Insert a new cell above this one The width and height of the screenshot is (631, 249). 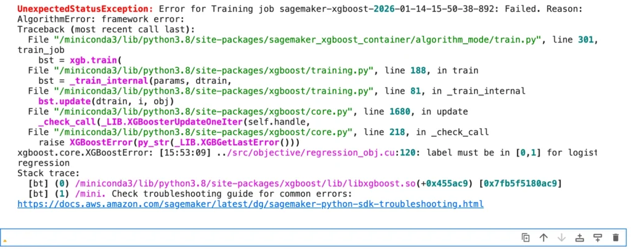click(579, 237)
